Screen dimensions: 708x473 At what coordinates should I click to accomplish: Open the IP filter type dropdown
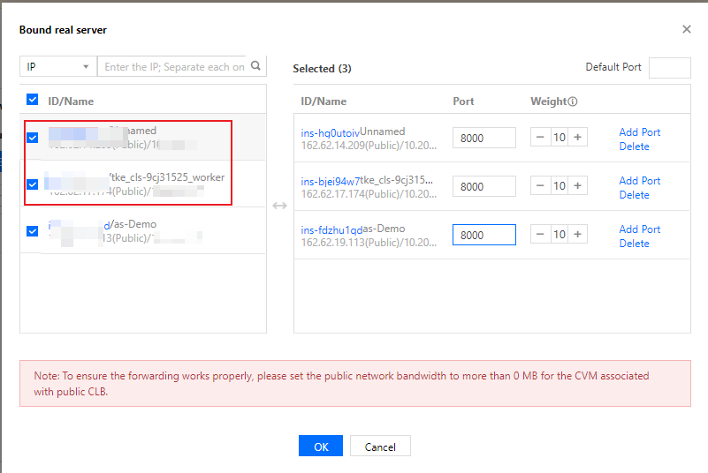(x=58, y=67)
